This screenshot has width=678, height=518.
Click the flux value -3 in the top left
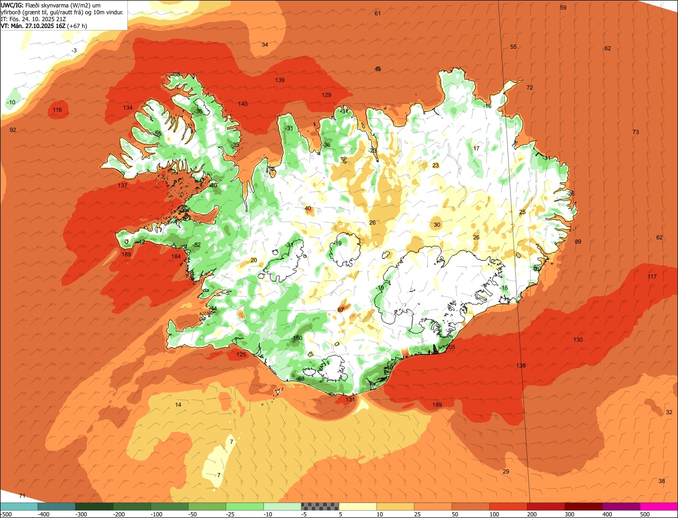point(74,50)
